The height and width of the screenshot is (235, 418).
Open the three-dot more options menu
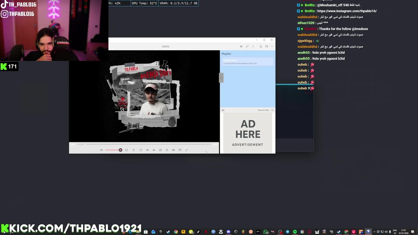tap(272, 46)
